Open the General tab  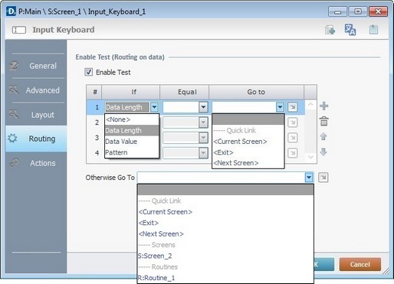click(36, 66)
